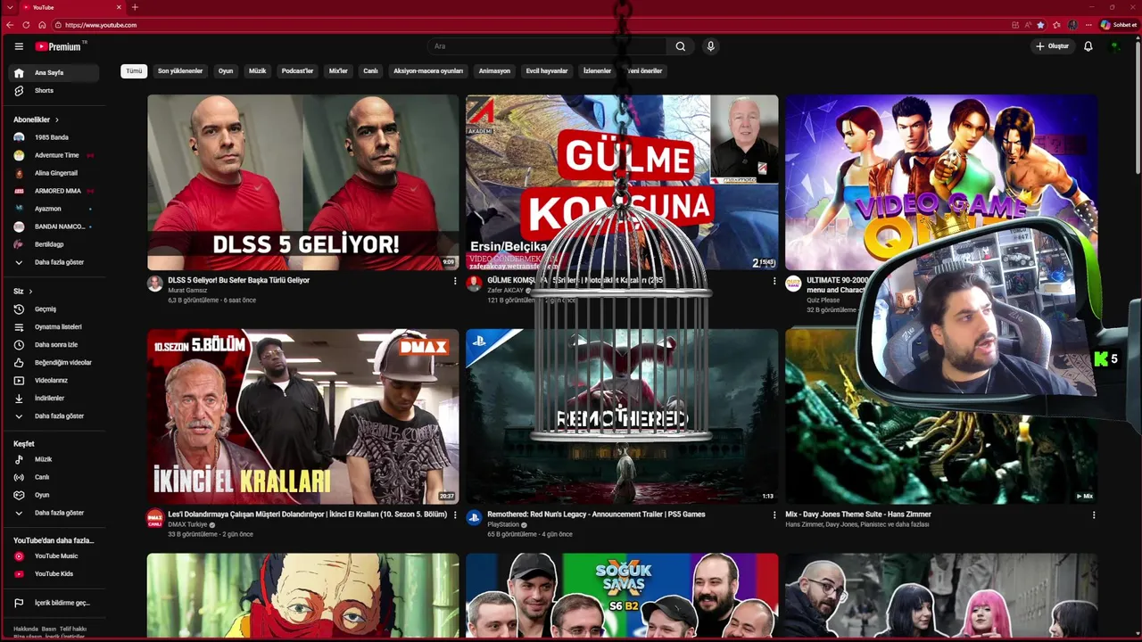Open Adventure Time channel subscription
The width and height of the screenshot is (1142, 642).
click(54, 155)
